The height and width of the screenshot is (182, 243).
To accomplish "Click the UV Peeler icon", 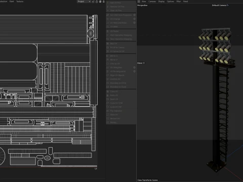I will pyautogui.click(x=108, y=31).
